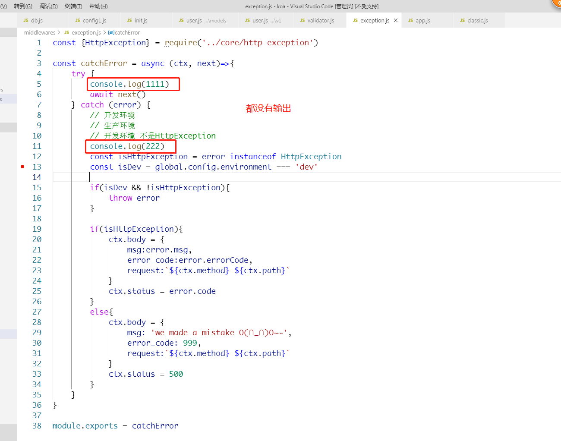
Task: Click the JS icon on exception.js tab
Action: tap(355, 20)
